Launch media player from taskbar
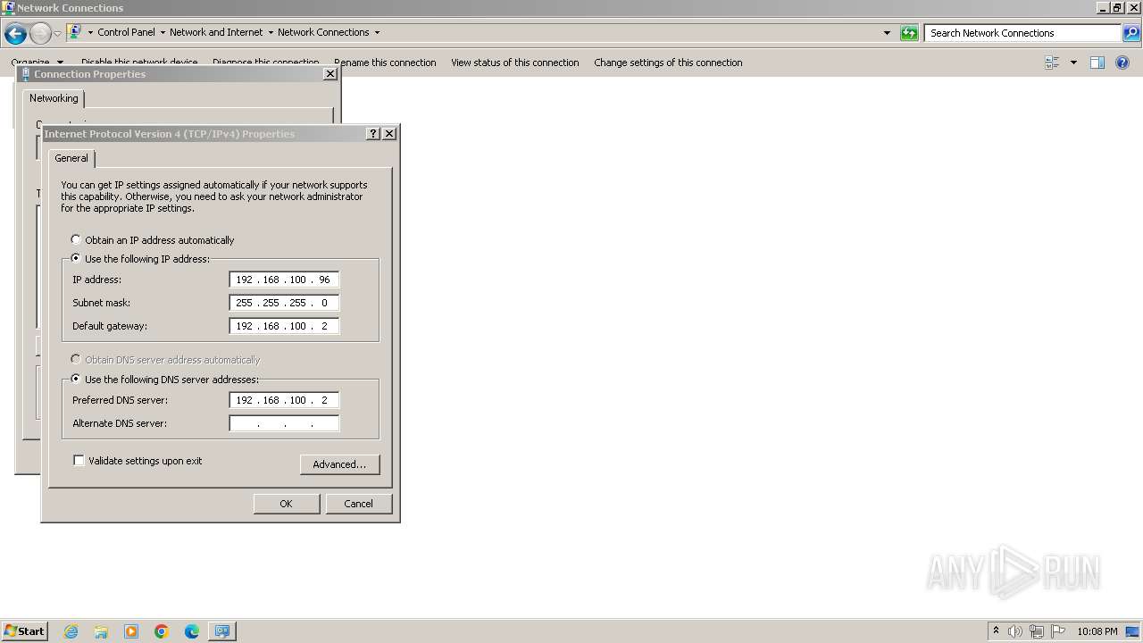This screenshot has height=643, width=1143. (x=131, y=631)
